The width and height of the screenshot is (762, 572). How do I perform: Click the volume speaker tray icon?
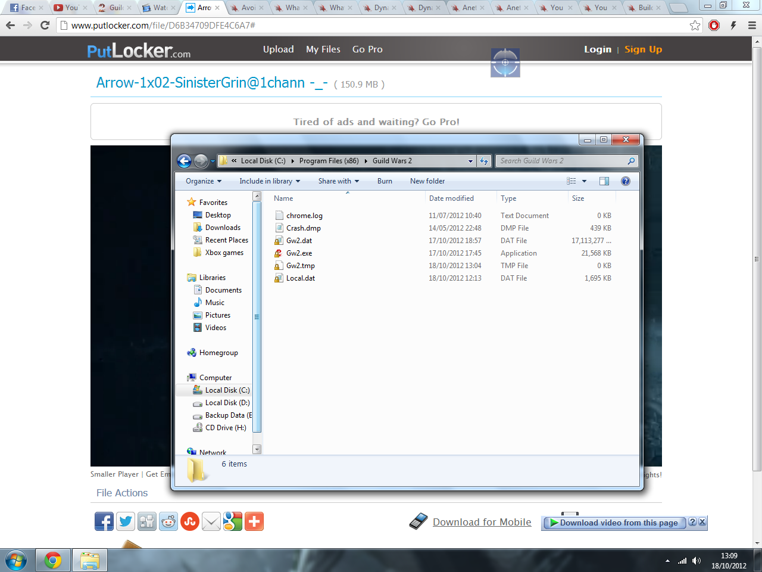pyautogui.click(x=697, y=561)
